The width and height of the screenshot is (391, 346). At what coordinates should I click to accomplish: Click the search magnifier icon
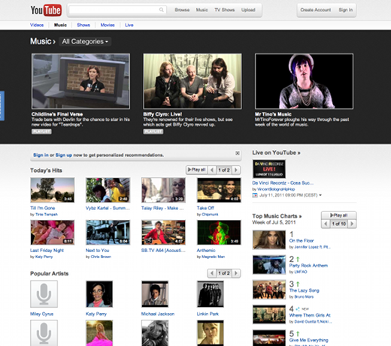[162, 10]
